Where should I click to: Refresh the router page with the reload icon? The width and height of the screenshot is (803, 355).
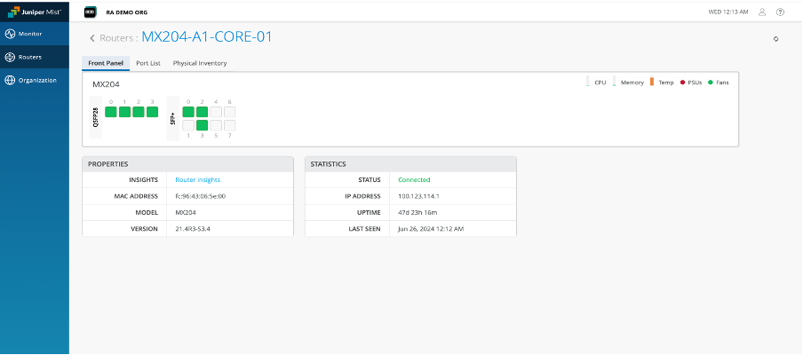pyautogui.click(x=775, y=39)
